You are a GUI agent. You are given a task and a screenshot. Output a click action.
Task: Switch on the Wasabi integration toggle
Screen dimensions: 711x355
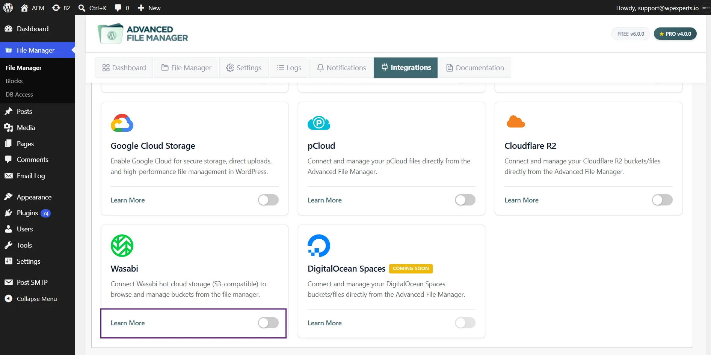pyautogui.click(x=268, y=323)
